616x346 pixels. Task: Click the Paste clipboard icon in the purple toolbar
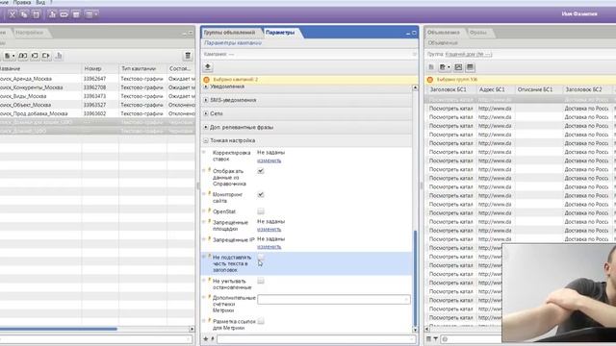(x=37, y=14)
